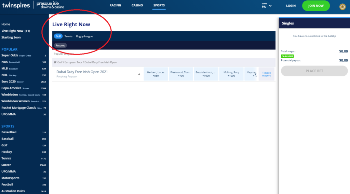Click the Login link

[291, 6]
